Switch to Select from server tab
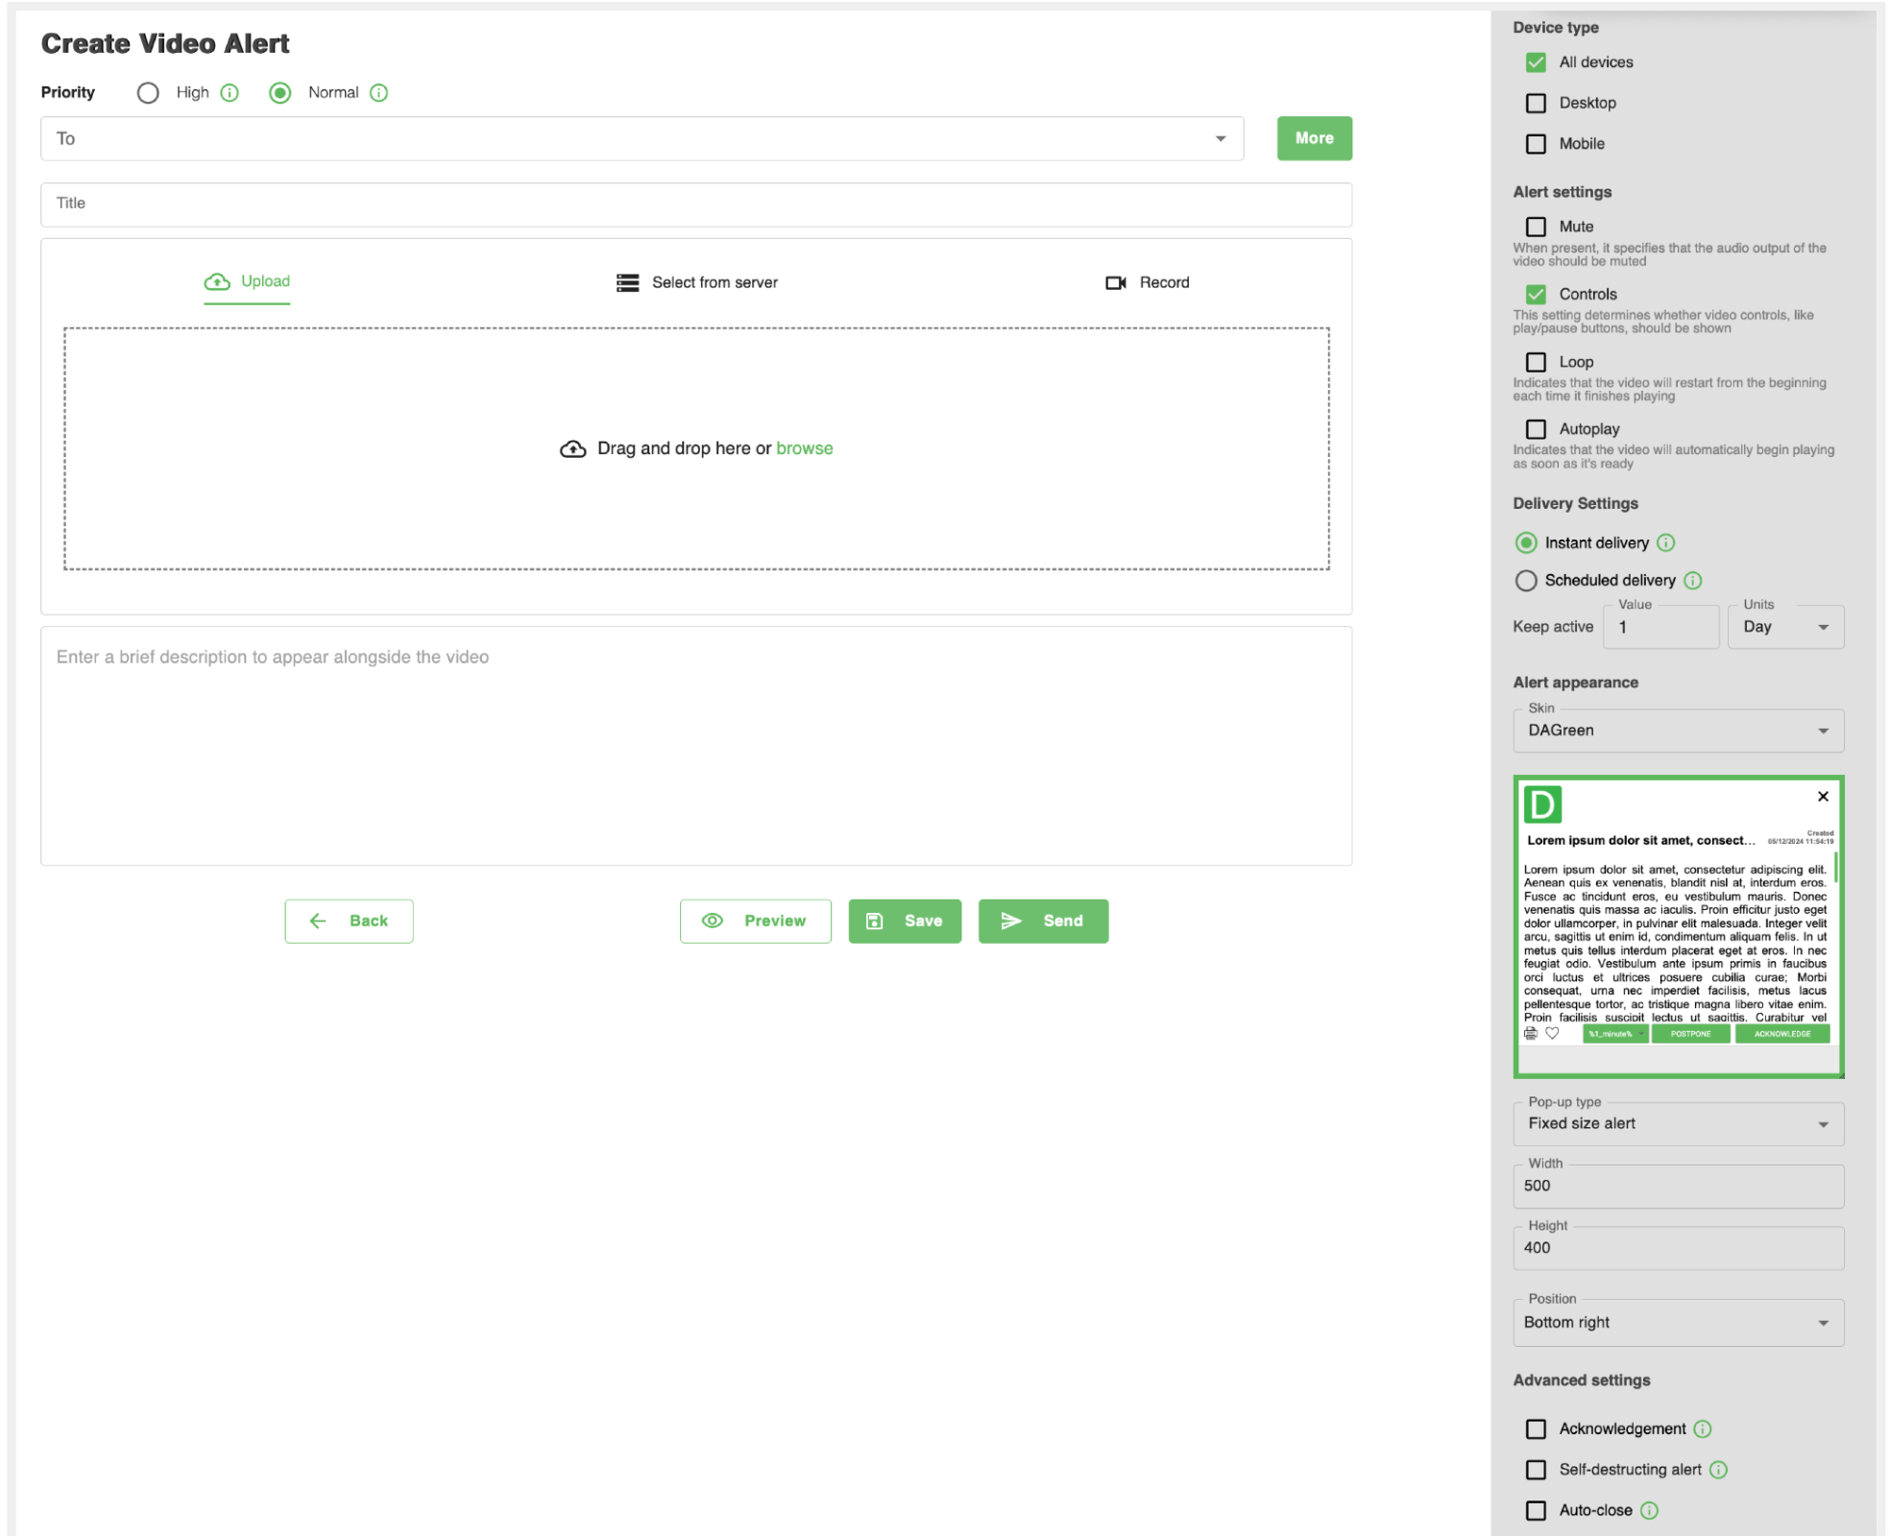 coord(697,283)
